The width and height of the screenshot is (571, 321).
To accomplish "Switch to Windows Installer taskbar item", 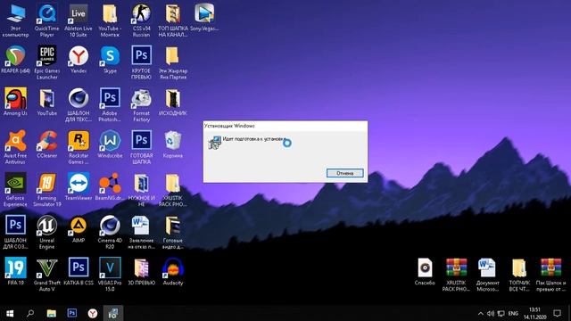I will (x=113, y=313).
